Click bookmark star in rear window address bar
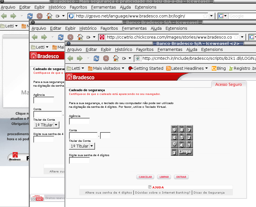 (205, 16)
